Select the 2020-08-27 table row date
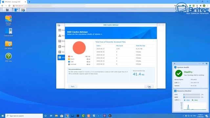 coord(100,49)
